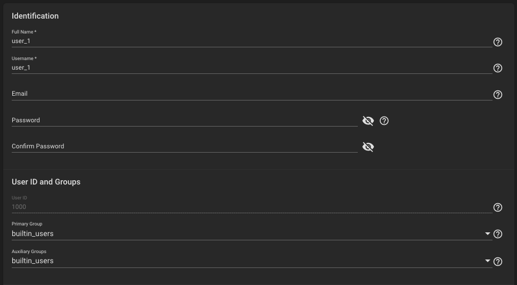Click the User ID and Groups heading
This screenshot has height=285, width=517.
[x=46, y=182]
